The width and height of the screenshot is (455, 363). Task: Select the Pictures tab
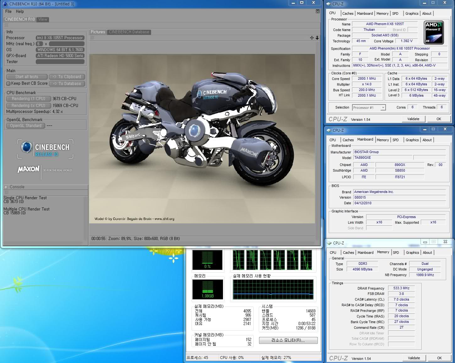pos(98,32)
